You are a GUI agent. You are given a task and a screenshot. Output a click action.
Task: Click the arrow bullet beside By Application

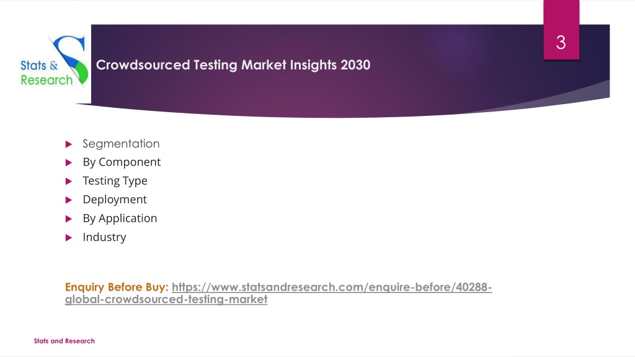click(68, 219)
